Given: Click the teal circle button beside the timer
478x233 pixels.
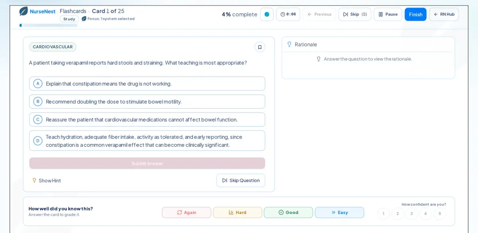Looking at the screenshot, I should (x=267, y=14).
